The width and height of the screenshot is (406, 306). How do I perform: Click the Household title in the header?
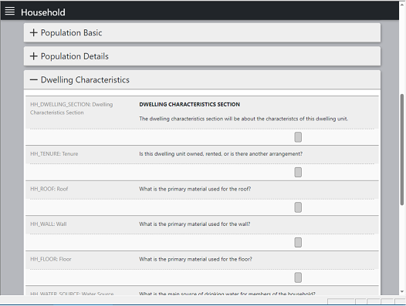pyautogui.click(x=43, y=12)
